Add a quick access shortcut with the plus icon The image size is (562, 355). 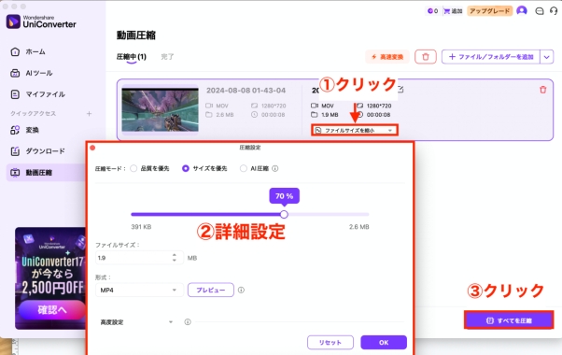(x=90, y=114)
